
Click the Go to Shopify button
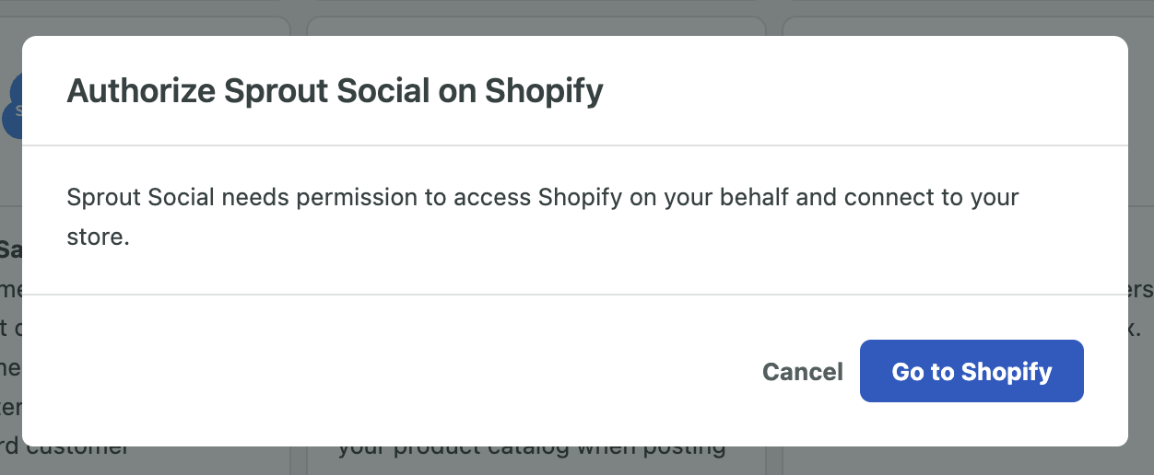(971, 371)
